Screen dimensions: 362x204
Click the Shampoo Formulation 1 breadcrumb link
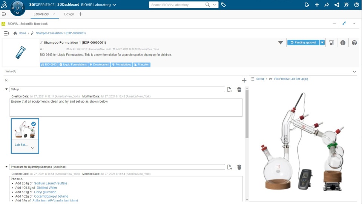[x=61, y=33]
